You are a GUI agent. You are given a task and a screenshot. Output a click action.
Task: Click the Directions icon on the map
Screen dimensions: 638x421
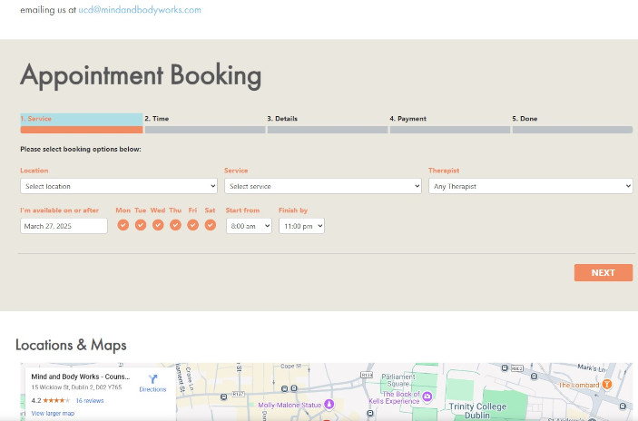[152, 379]
